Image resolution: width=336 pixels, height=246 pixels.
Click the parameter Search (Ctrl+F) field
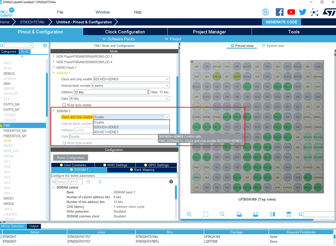click(69, 182)
